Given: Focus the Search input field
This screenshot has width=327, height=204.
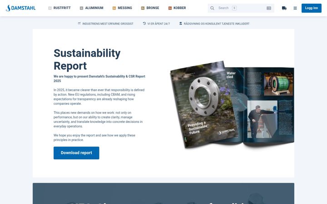Looking at the screenshot, I should point(241,8).
